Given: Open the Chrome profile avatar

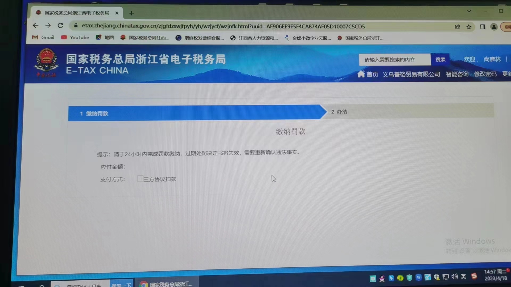Looking at the screenshot, I should pyautogui.click(x=494, y=27).
